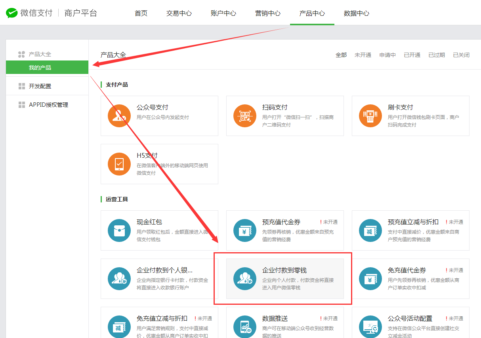Screen dimensions: 481x338
Task: Click the 现金红包 red envelope icon
Action: pyautogui.click(x=119, y=230)
